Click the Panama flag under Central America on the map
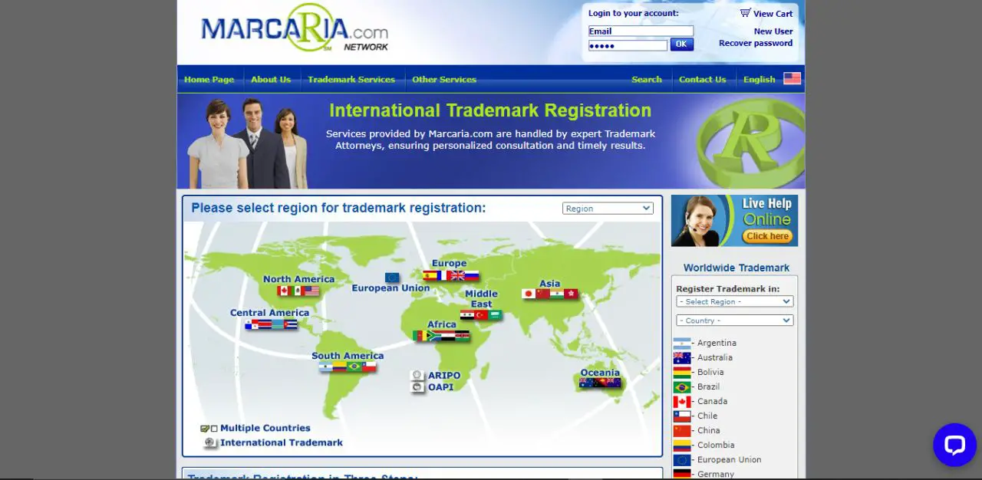The width and height of the screenshot is (982, 480). point(252,324)
